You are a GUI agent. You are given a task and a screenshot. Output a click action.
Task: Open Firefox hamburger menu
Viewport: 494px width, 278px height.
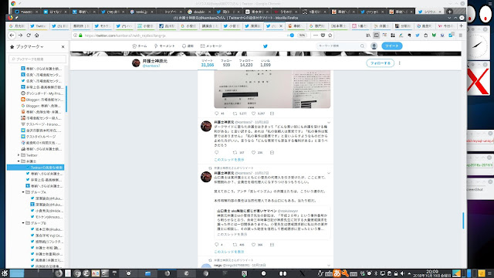460,36
